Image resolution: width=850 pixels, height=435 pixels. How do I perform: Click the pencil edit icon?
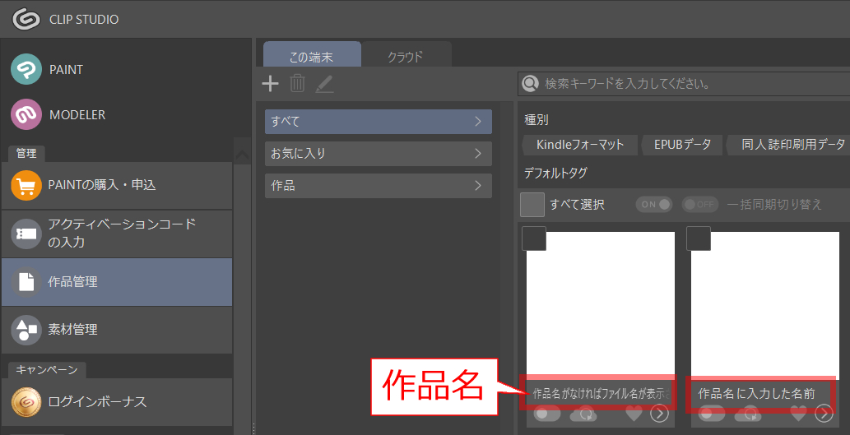pyautogui.click(x=324, y=84)
